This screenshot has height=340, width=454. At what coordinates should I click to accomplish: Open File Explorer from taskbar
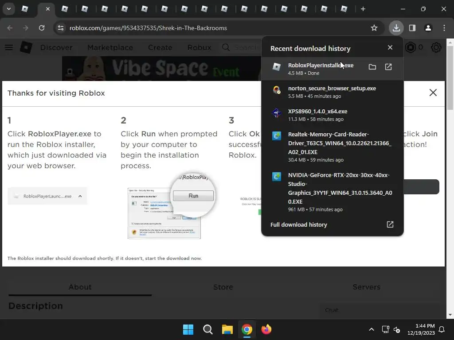[227, 329]
